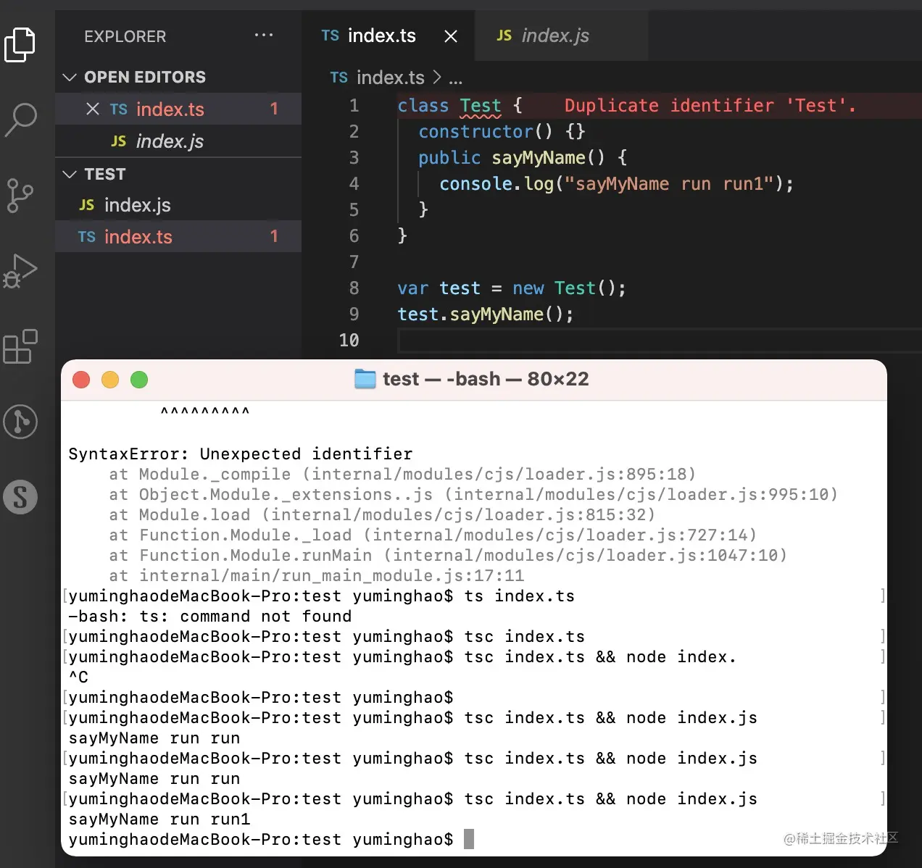
Task: Click the red close button of the terminal window
Action: [x=81, y=380]
